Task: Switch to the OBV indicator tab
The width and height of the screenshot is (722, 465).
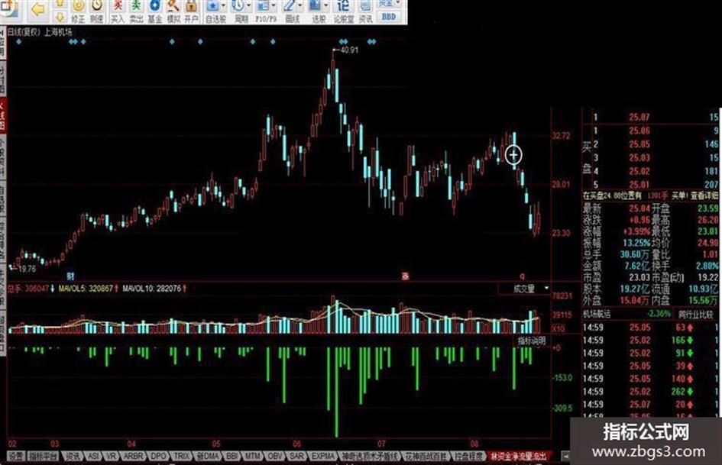Action: pos(275,457)
